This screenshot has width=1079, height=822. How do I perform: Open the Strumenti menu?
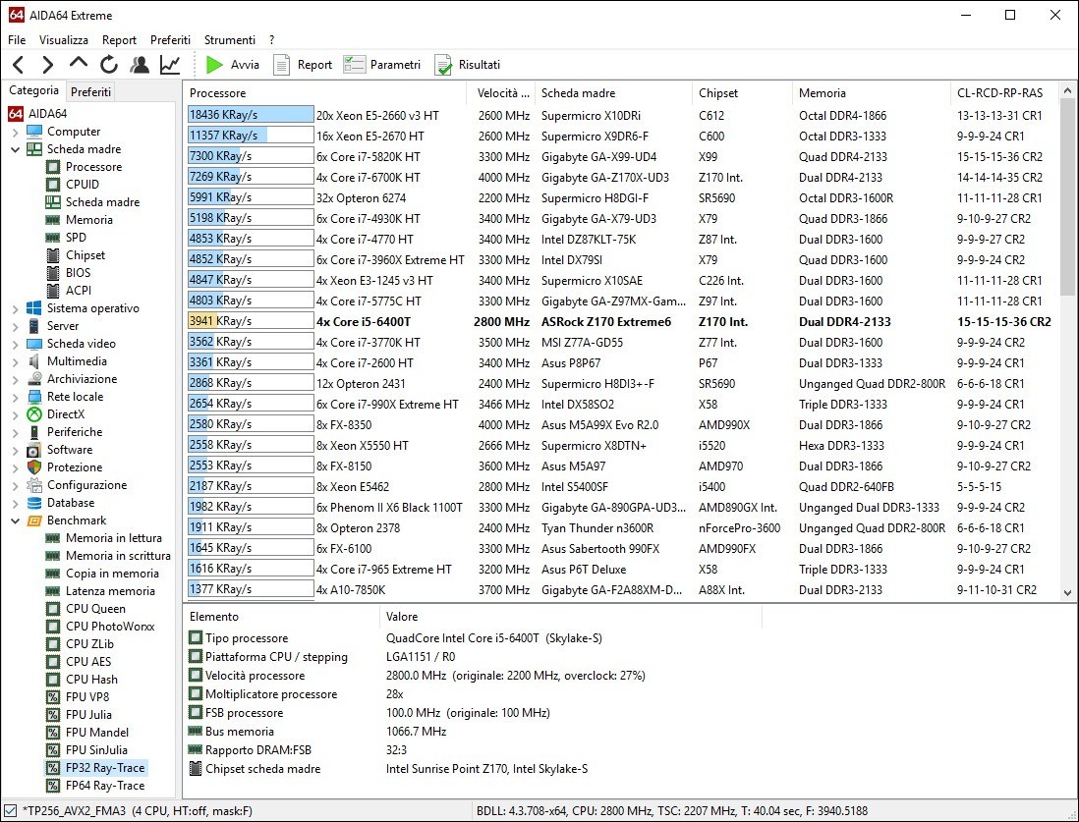point(229,40)
